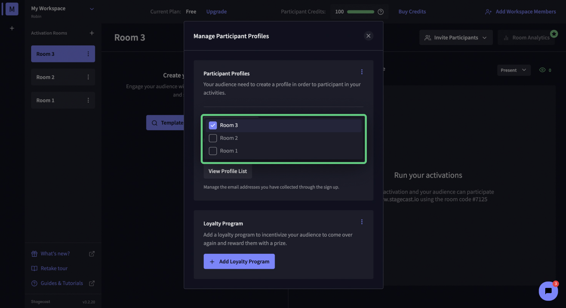566x308 pixels.
Task: Click the plus icon beside Activation Rooms
Action: pos(92,33)
